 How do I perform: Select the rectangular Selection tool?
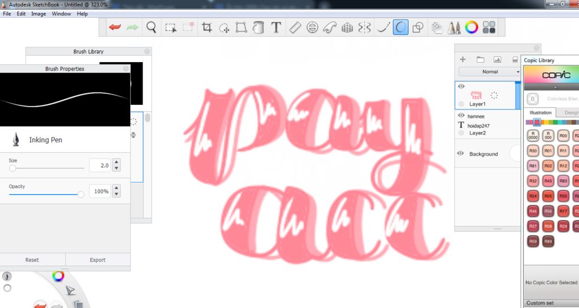(171, 28)
